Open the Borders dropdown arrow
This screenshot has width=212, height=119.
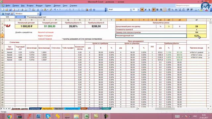point(198,10)
